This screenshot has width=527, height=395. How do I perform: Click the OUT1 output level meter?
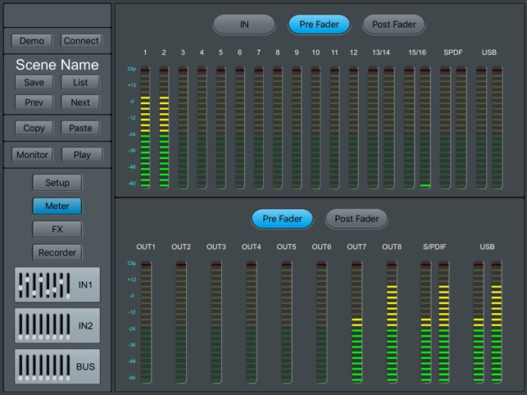click(x=146, y=322)
